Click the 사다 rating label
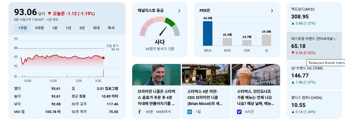Screen dimensions: 345x124 (160, 42)
